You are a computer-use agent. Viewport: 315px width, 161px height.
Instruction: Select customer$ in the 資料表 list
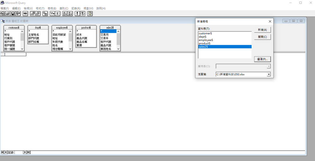[x=225, y=33]
